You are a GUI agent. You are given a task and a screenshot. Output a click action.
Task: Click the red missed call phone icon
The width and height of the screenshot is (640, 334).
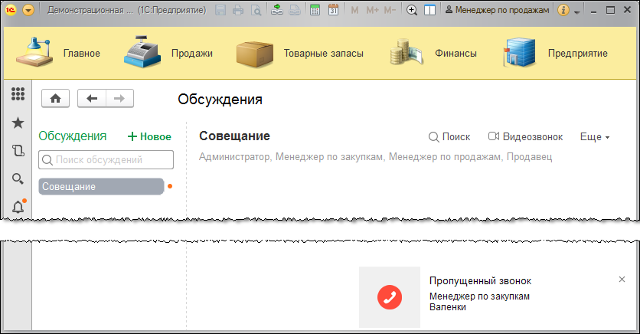click(390, 297)
